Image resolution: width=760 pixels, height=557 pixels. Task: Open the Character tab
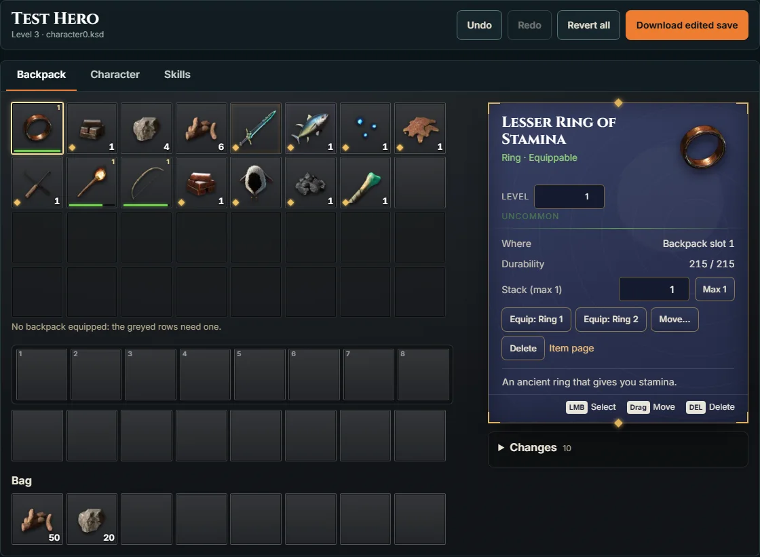[115, 75]
